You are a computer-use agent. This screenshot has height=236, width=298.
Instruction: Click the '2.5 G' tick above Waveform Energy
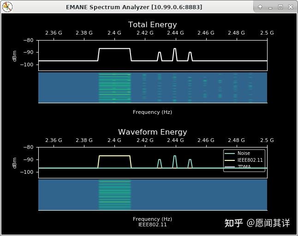267,140
